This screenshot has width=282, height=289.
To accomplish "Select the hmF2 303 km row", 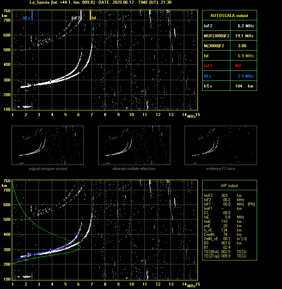I will click(223, 195).
